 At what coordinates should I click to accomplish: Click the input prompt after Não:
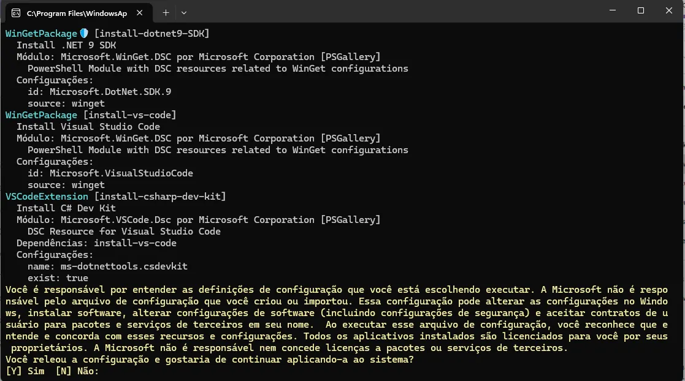pyautogui.click(x=105, y=371)
